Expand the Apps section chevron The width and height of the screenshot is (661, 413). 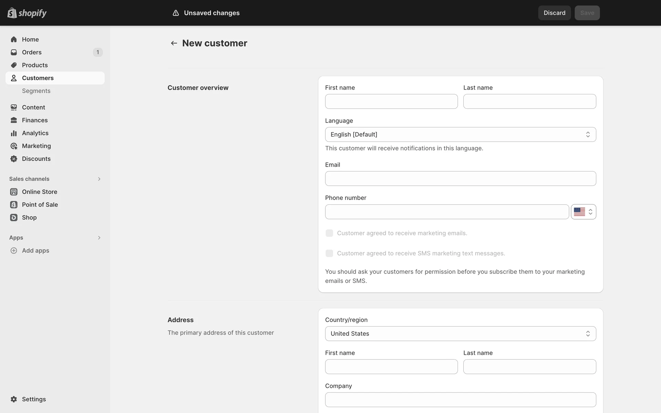tap(99, 238)
